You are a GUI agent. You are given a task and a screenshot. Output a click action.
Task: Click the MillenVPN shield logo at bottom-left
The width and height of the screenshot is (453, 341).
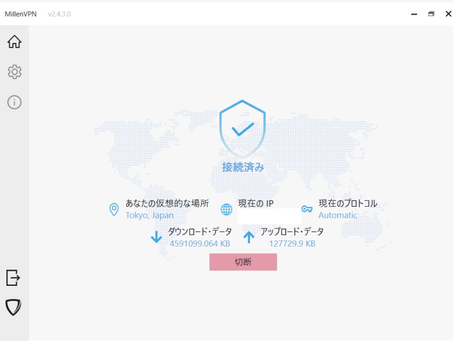(x=13, y=307)
